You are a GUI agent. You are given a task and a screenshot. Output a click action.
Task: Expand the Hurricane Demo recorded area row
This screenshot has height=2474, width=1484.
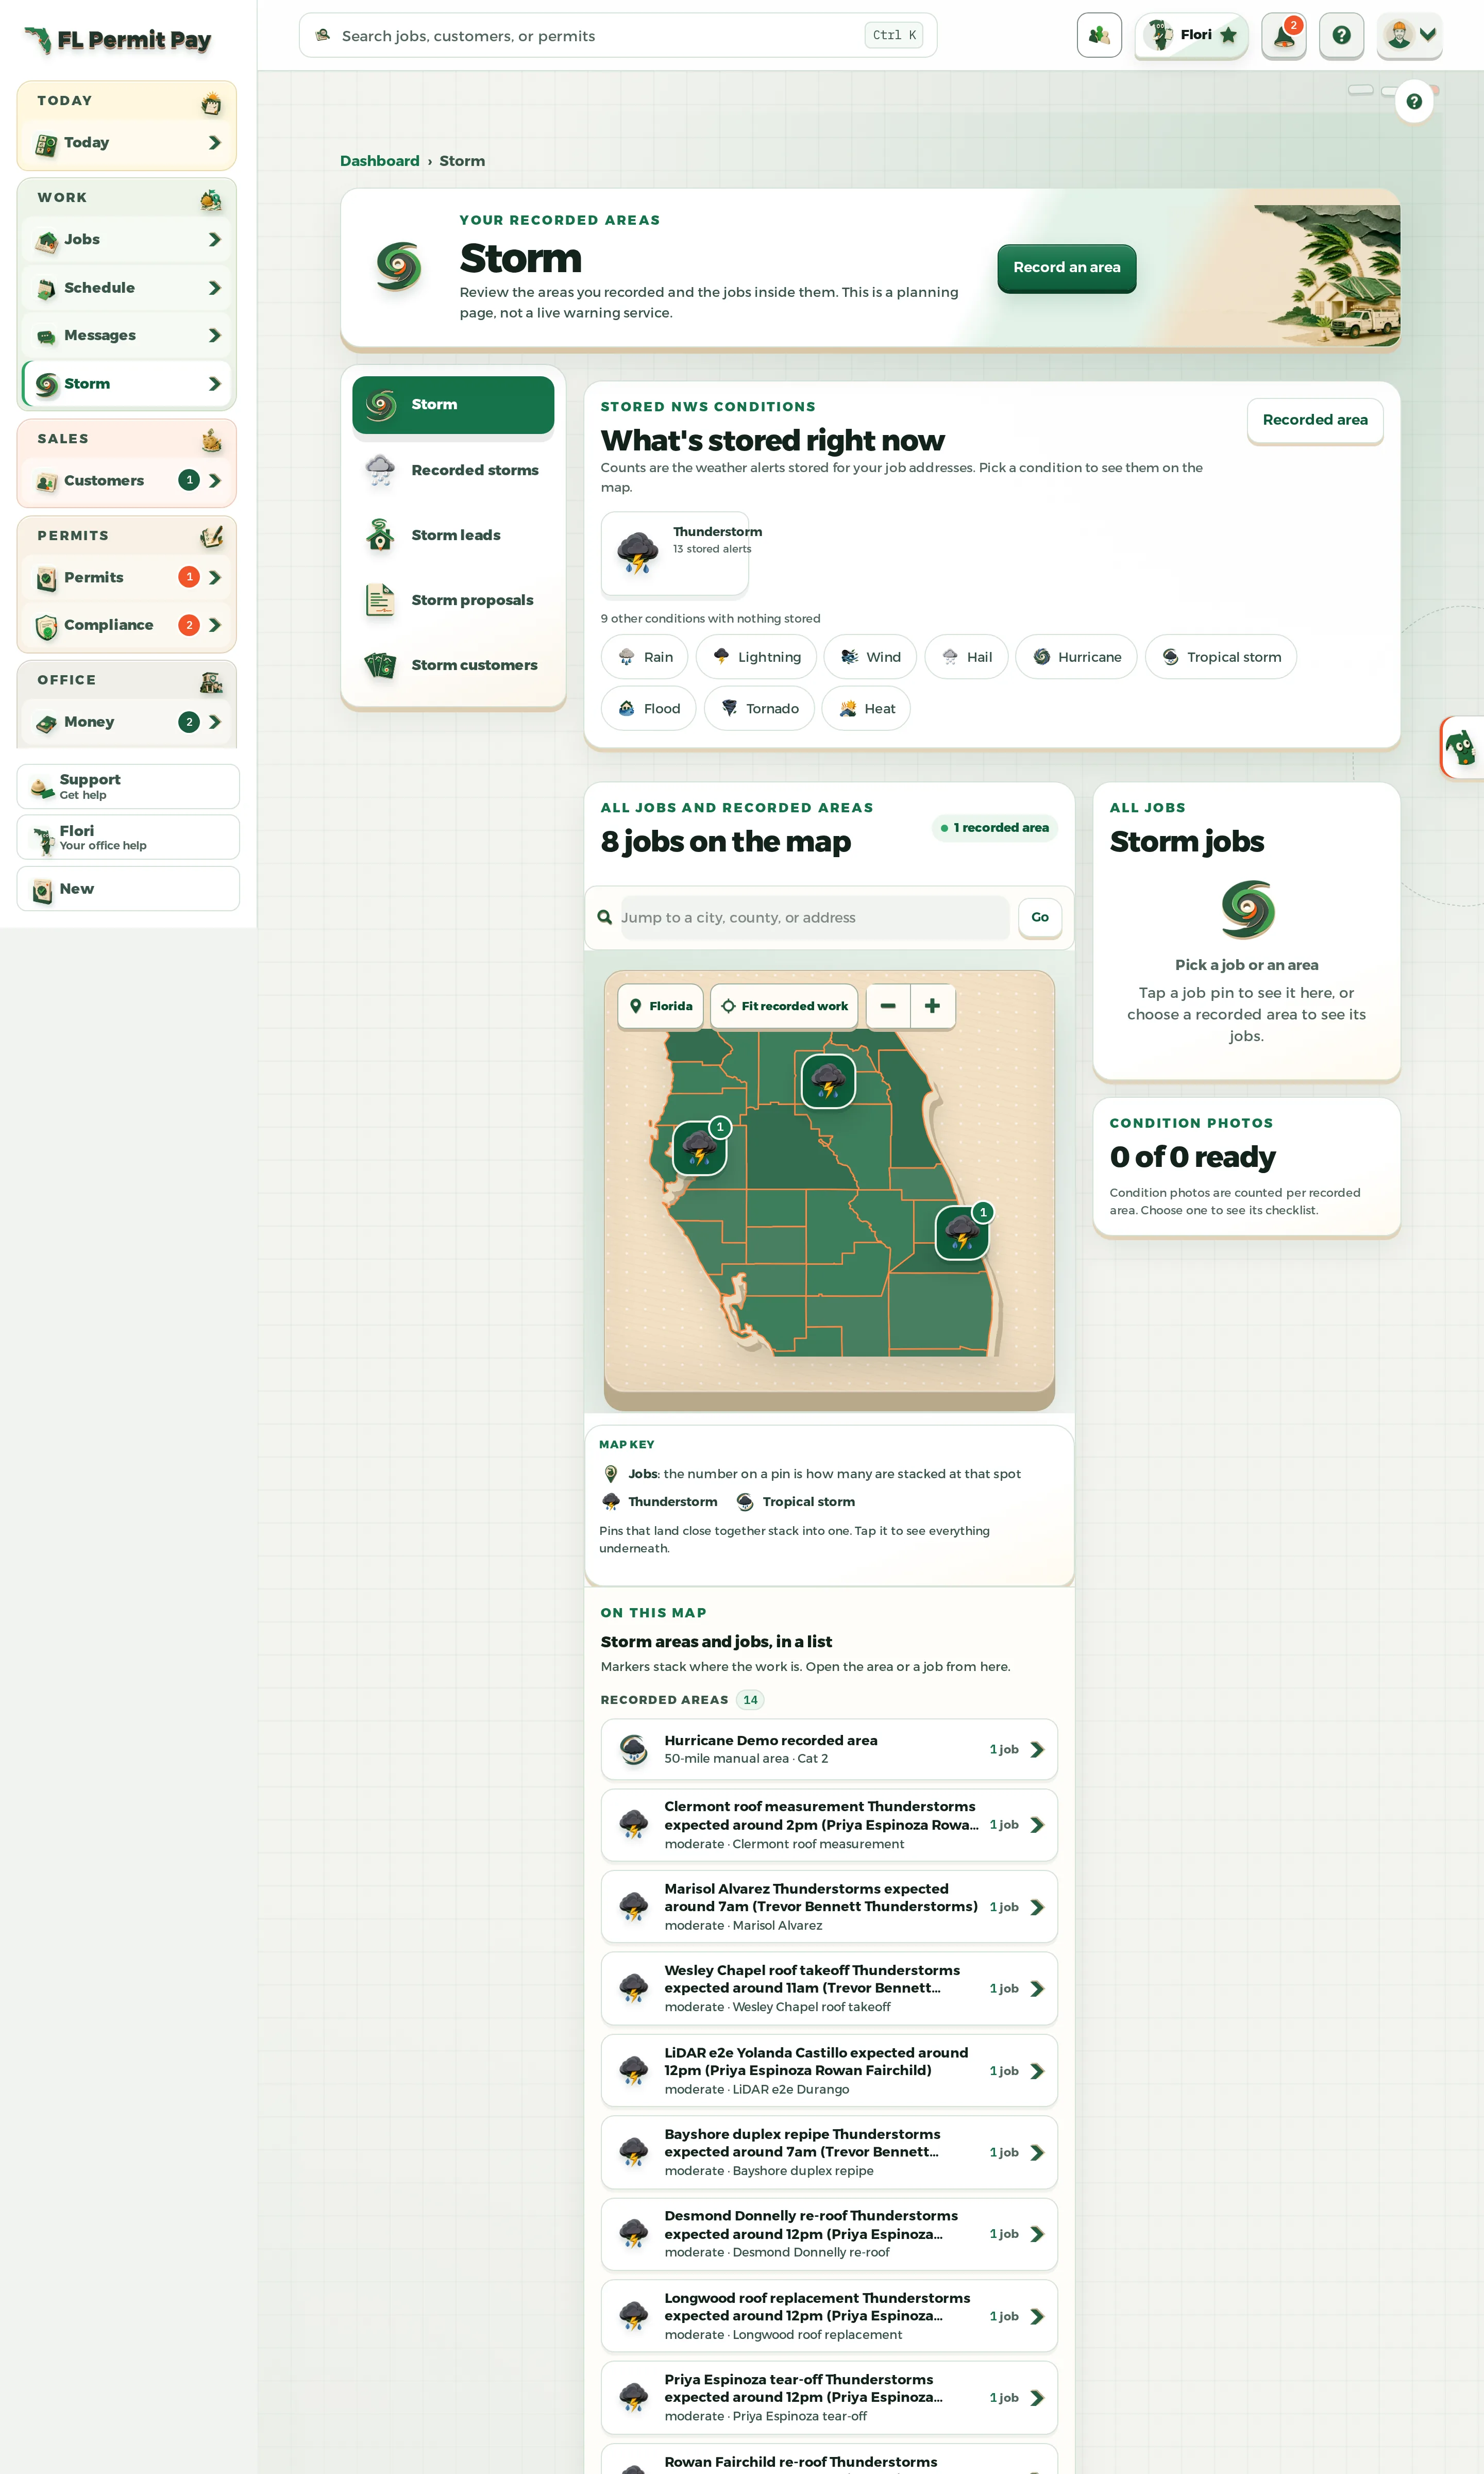coord(829,1749)
